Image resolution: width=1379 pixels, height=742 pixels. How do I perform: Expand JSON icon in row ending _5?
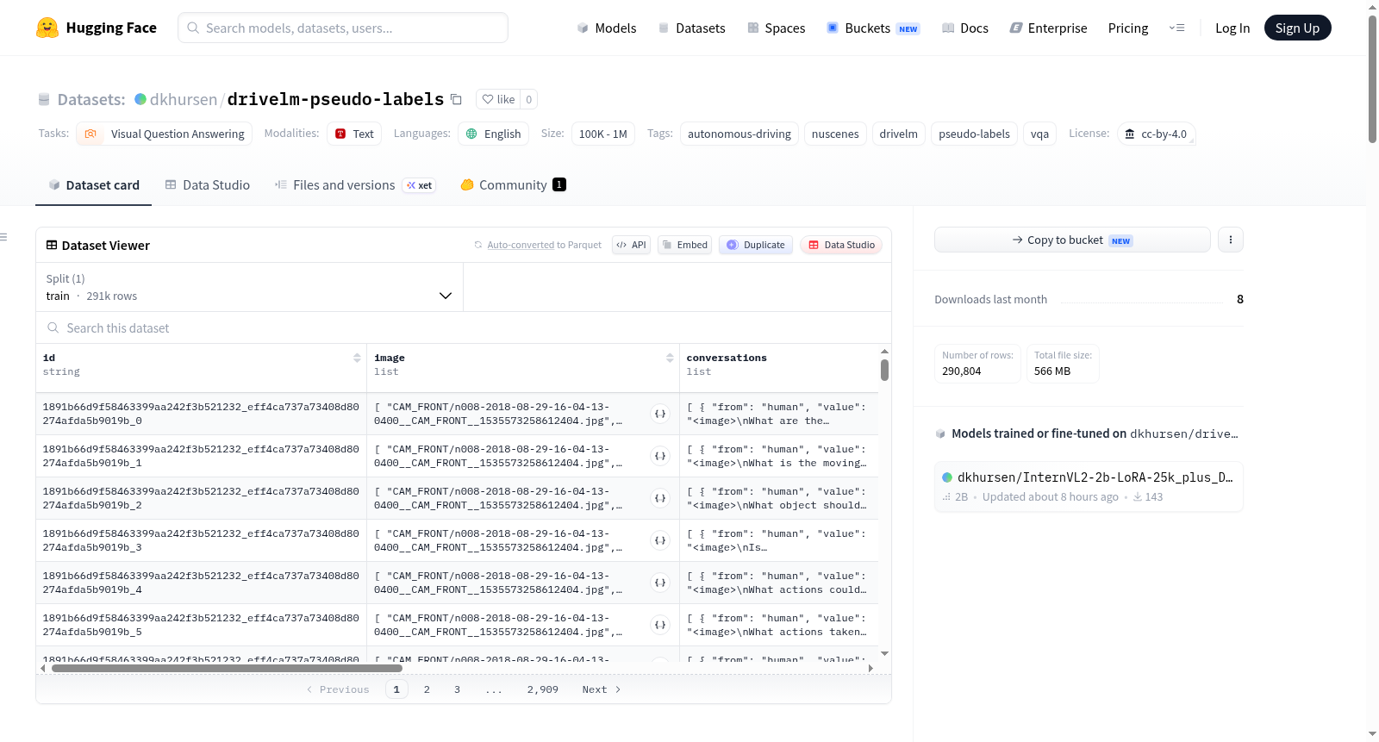coord(660,625)
